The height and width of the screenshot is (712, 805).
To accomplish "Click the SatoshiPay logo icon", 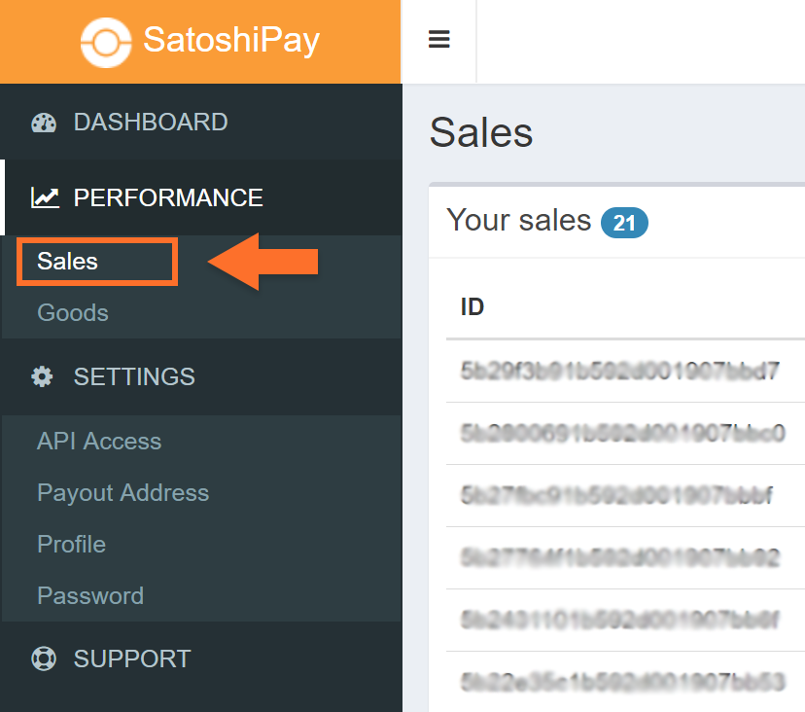I will click(105, 41).
